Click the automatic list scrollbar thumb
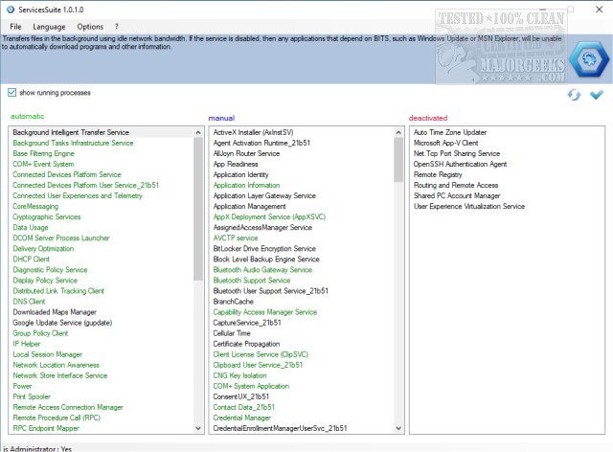Screen dimensions: 613x452 [198, 209]
